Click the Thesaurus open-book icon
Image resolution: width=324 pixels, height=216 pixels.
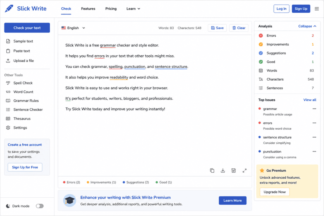click(x=8, y=119)
